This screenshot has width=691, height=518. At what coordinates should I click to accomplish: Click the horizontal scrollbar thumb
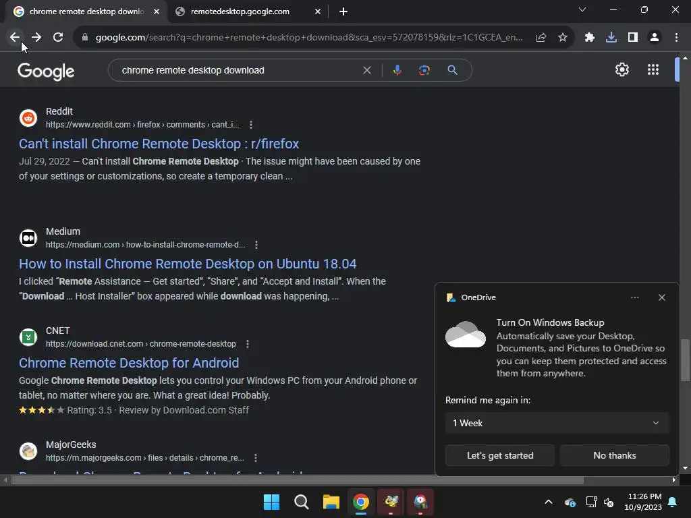[x=298, y=480]
